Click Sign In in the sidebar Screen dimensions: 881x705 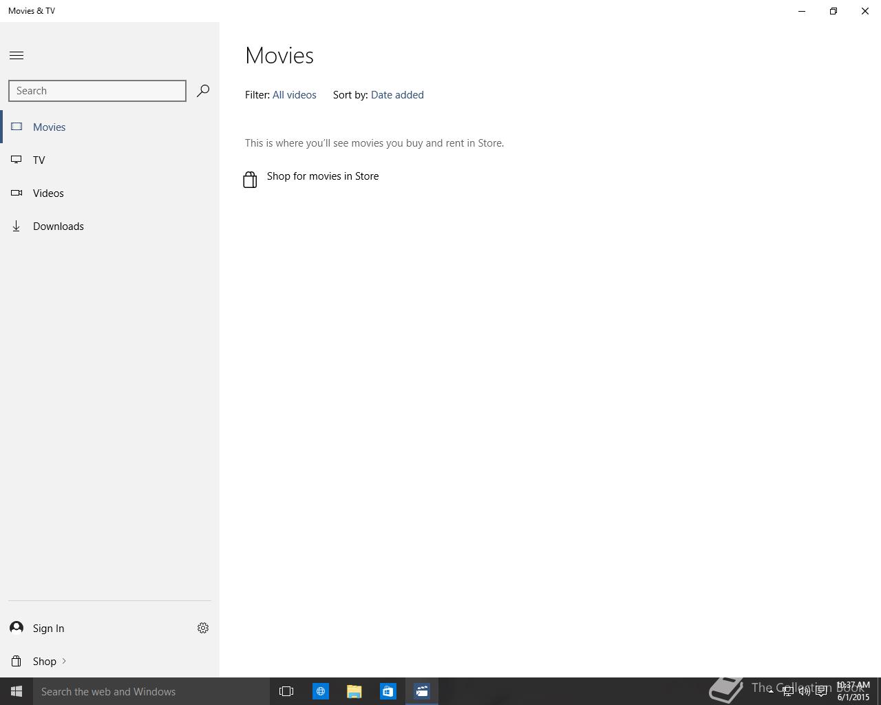pyautogui.click(x=48, y=628)
